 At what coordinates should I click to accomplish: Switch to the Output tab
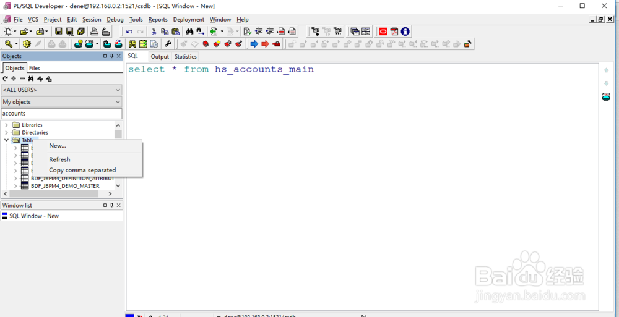(x=160, y=57)
